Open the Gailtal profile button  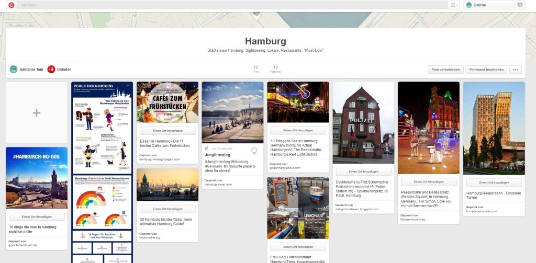click(489, 5)
